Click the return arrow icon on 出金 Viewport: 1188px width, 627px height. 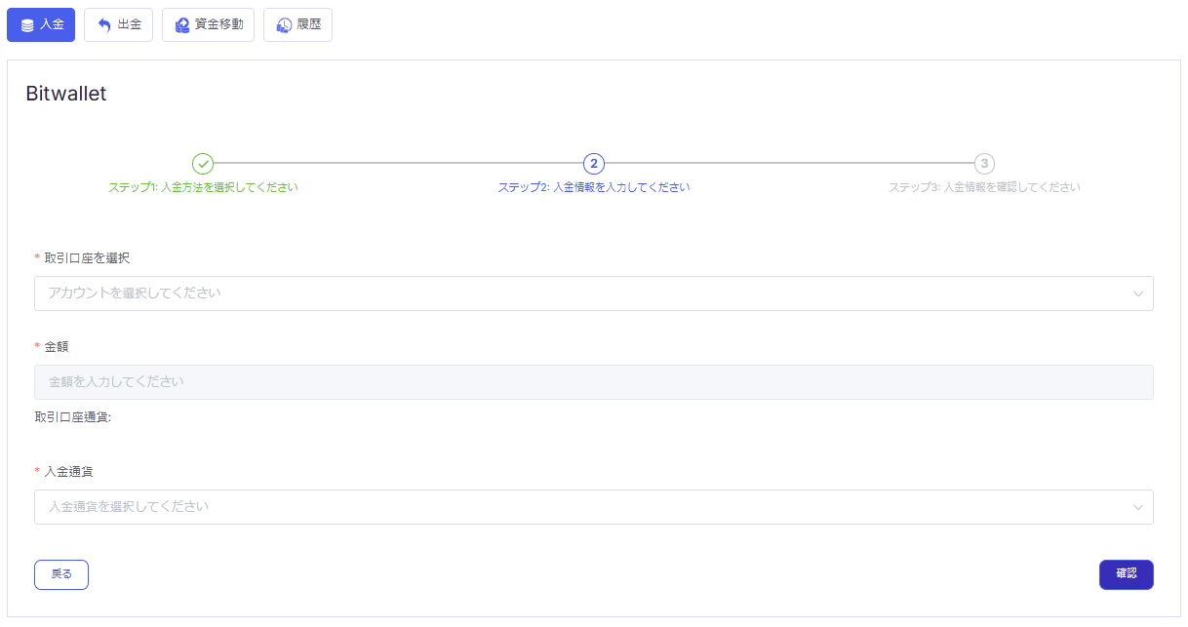coord(104,25)
